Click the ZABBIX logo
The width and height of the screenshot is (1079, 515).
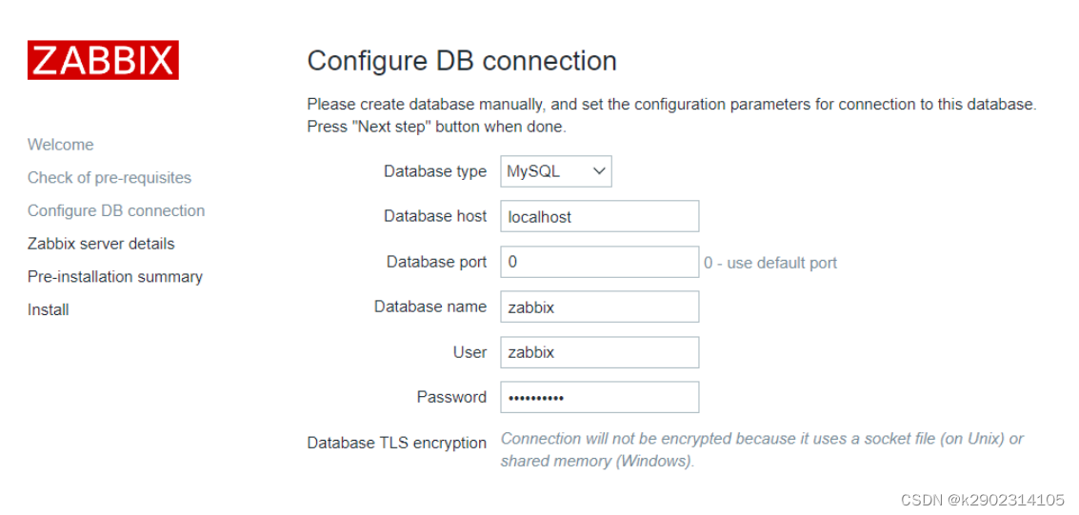[x=103, y=61]
